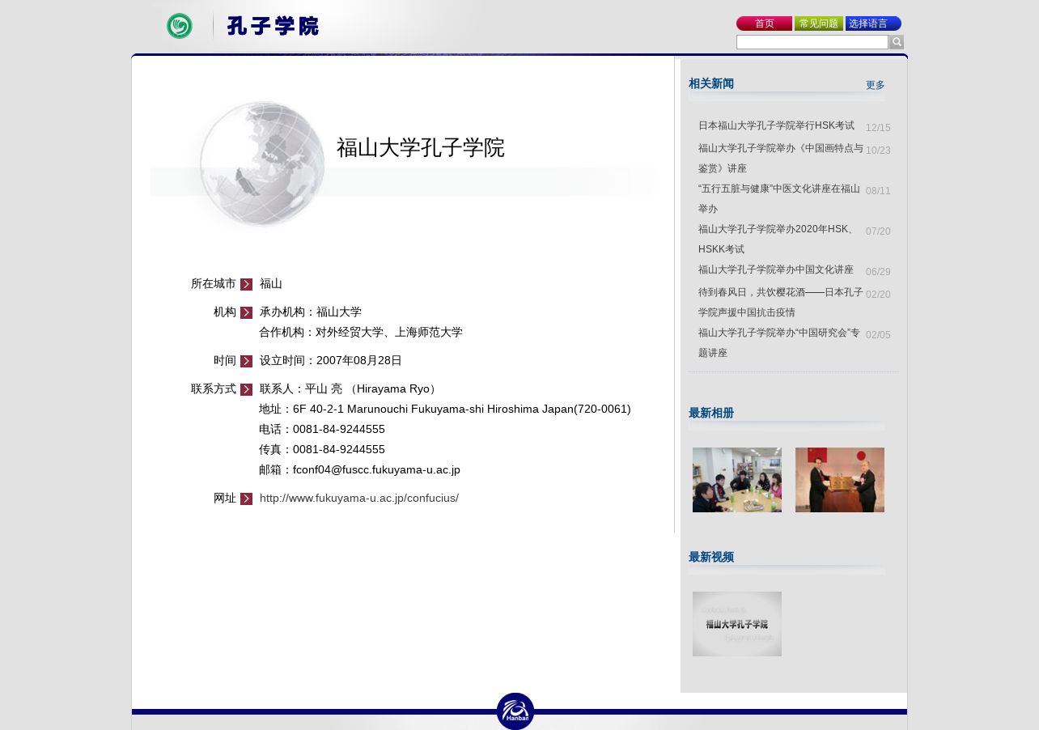
Task: Open the 选择语言 language selector
Action: point(873,23)
